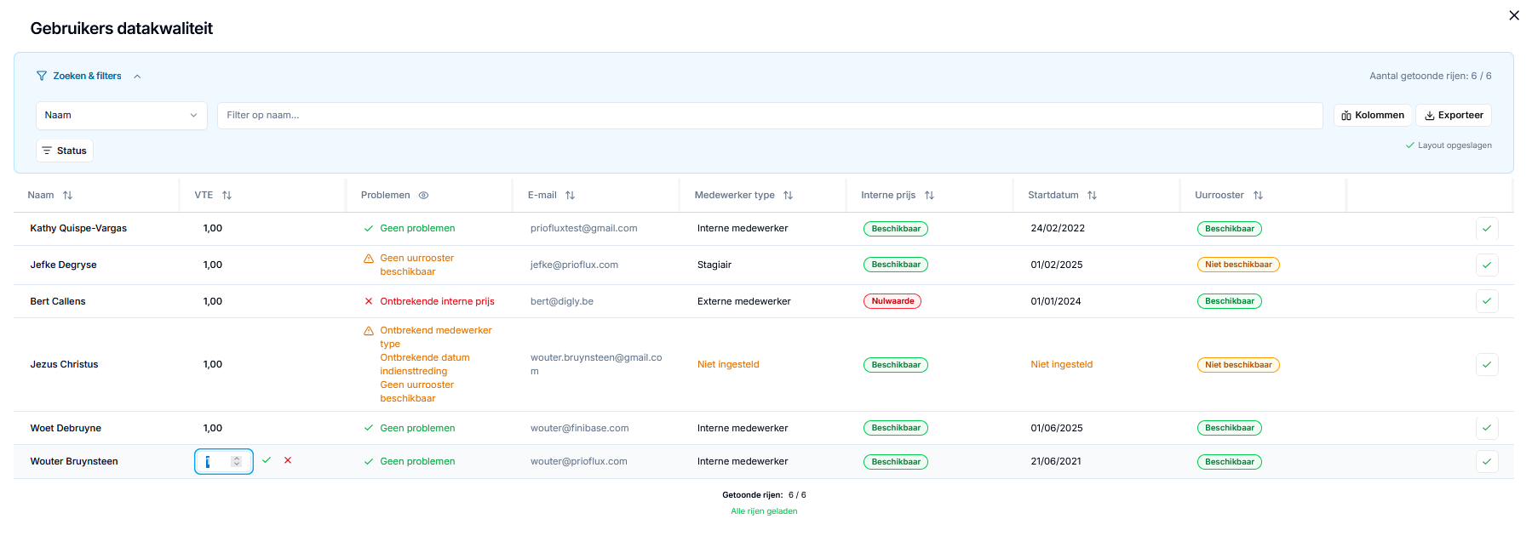Click the Geen problemen check icon for Kathy
The width and height of the screenshot is (1532, 553).
[369, 229]
